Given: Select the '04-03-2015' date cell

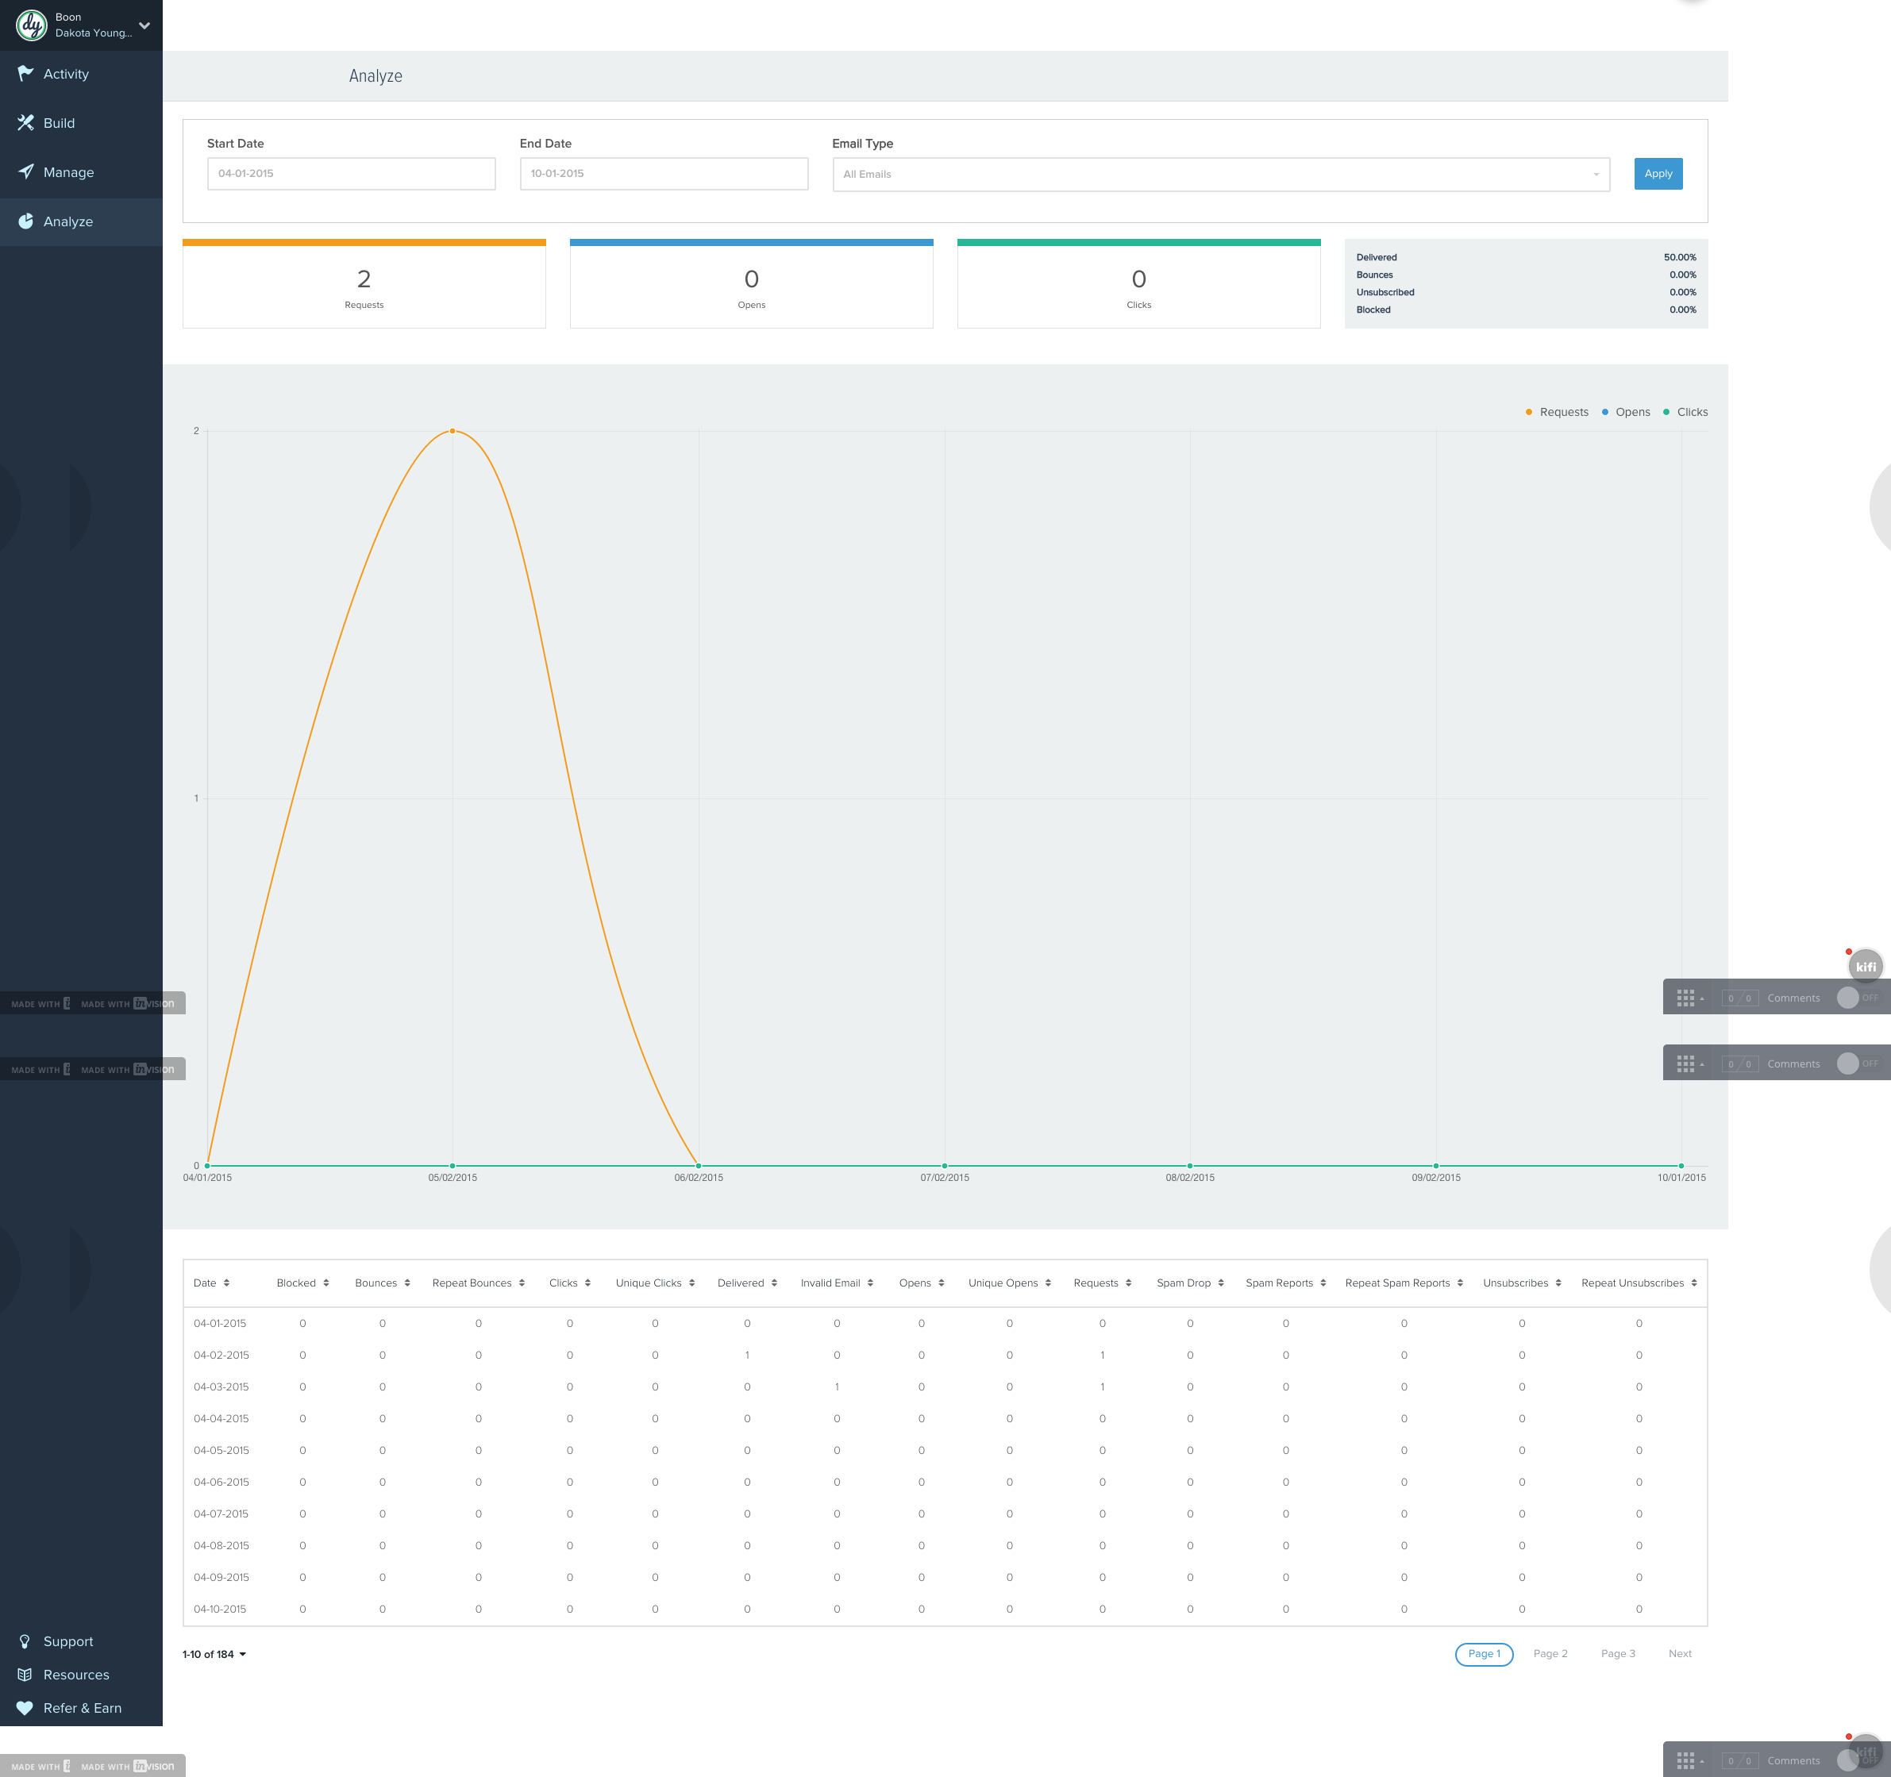Looking at the screenshot, I should coord(221,1387).
